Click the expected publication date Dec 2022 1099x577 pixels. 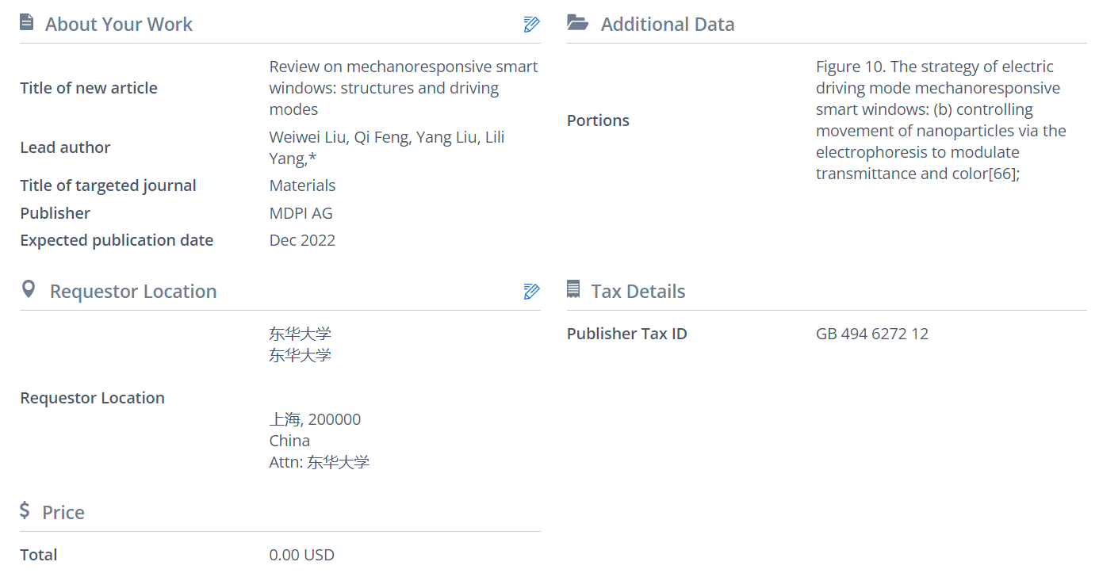(302, 240)
